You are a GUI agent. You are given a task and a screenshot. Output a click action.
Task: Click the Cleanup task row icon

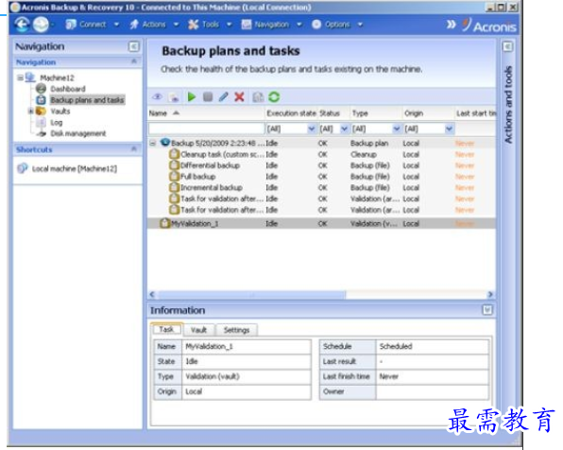174,154
